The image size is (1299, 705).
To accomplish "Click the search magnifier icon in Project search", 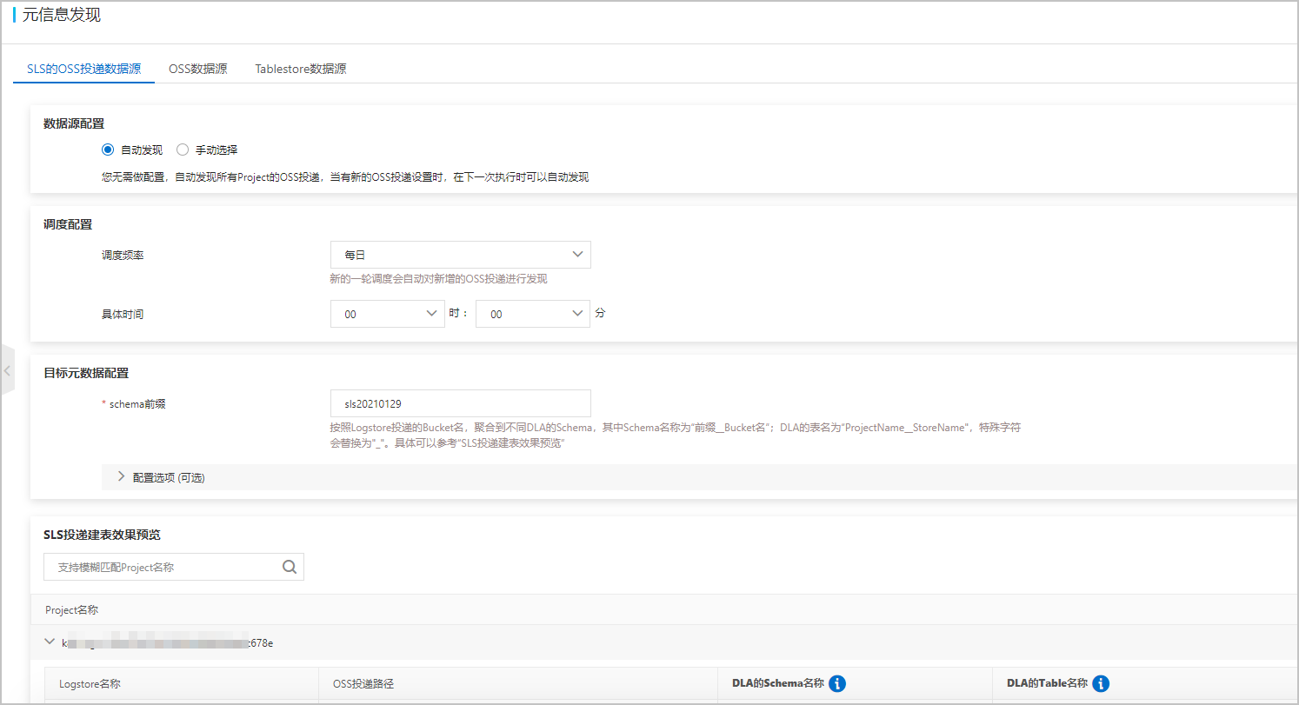I will (290, 567).
